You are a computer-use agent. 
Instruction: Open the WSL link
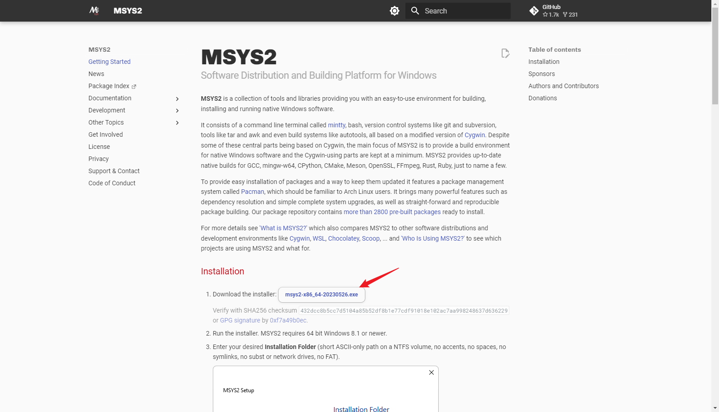tap(319, 238)
